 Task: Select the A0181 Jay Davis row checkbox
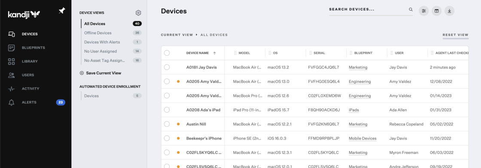pyautogui.click(x=167, y=67)
